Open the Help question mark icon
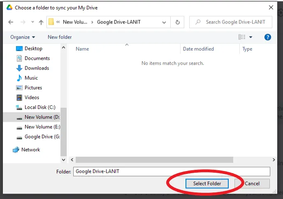 click(268, 37)
